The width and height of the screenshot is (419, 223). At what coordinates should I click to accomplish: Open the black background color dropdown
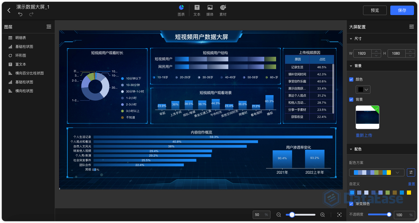(363, 89)
